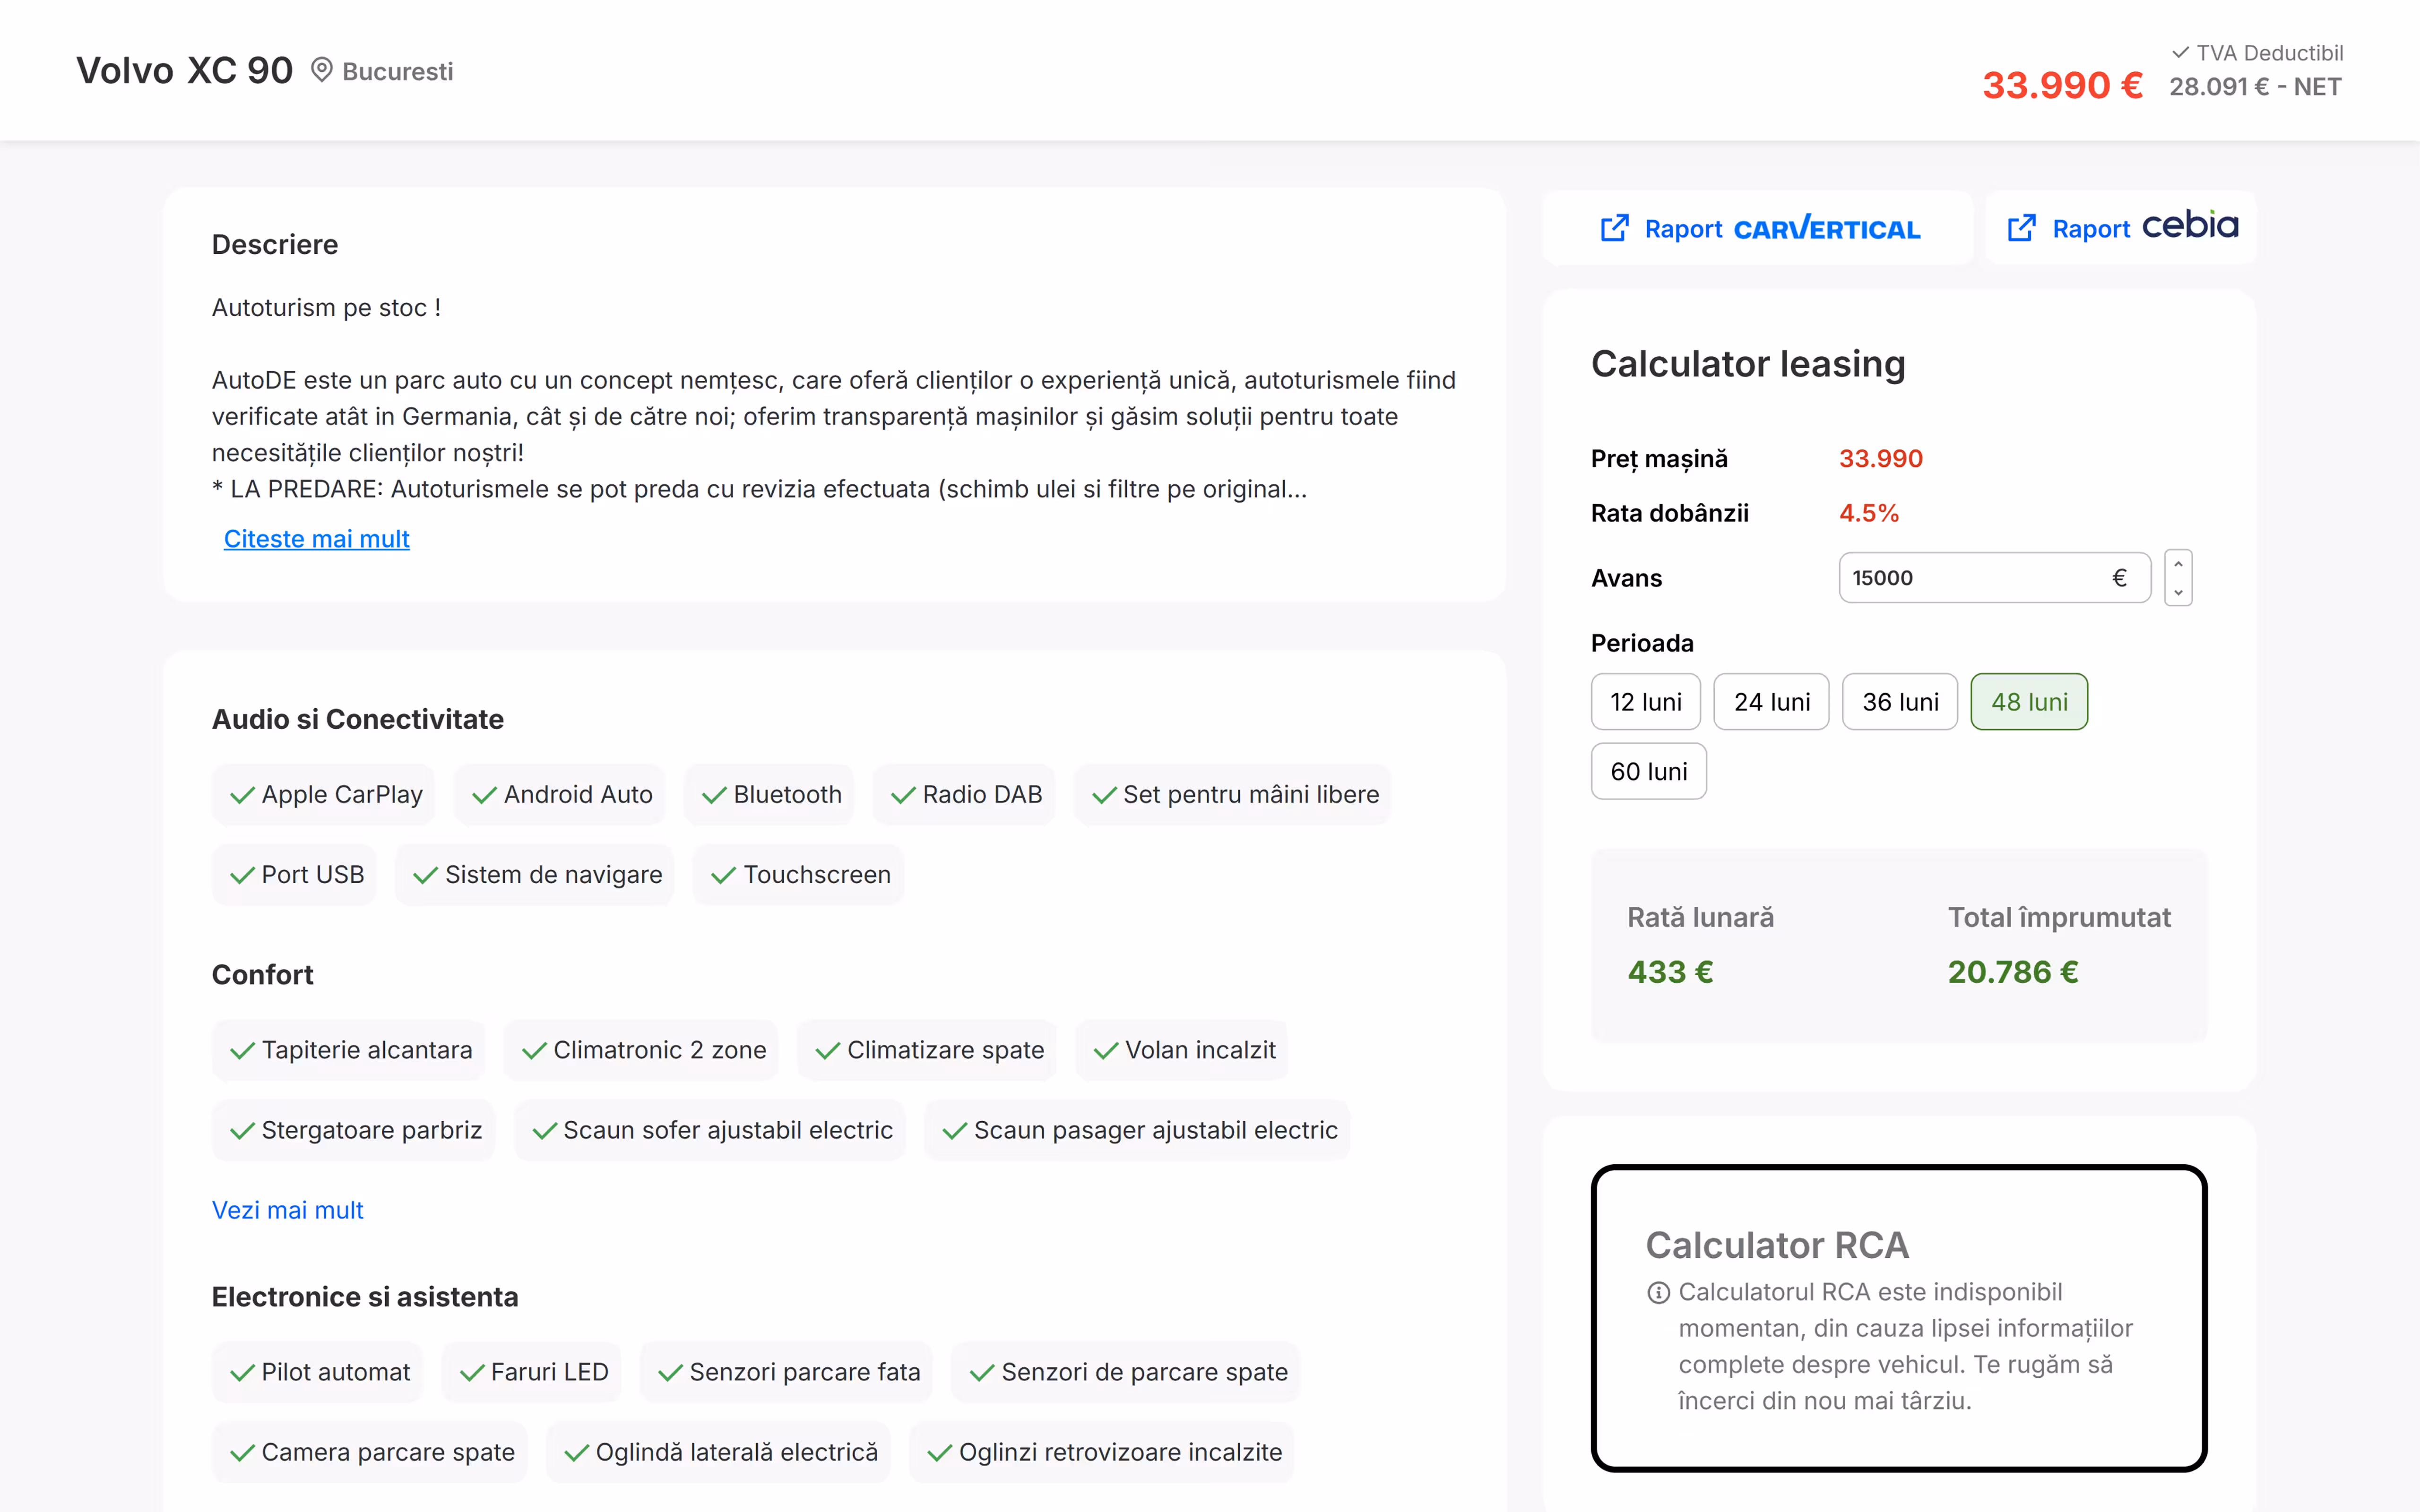Click the location pin icon next to Bucuresti
This screenshot has width=2420, height=1512.
click(x=321, y=70)
